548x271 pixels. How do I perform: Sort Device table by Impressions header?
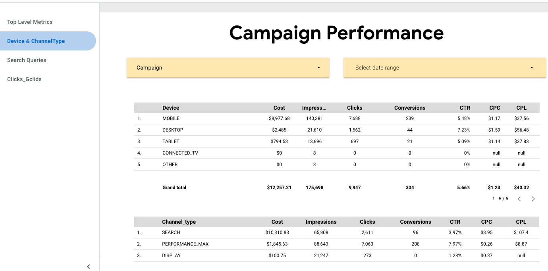(x=314, y=108)
